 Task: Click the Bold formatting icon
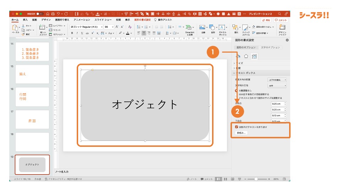click(x=72, y=33)
